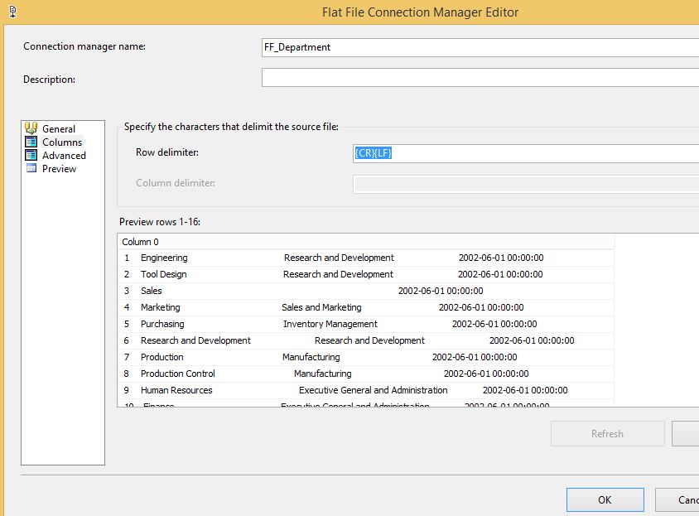Select the Production row 7
This screenshot has width=699, height=516.
coord(366,357)
